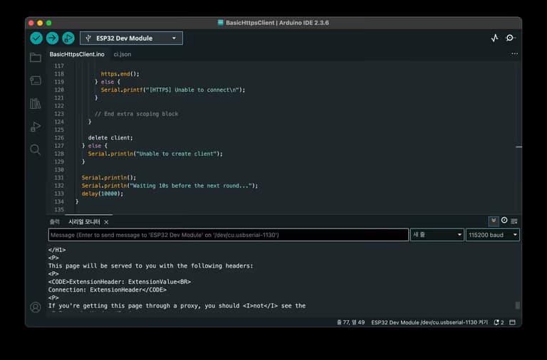The width and height of the screenshot is (547, 360).
Task: Open the Library Manager sidebar
Action: point(35,104)
